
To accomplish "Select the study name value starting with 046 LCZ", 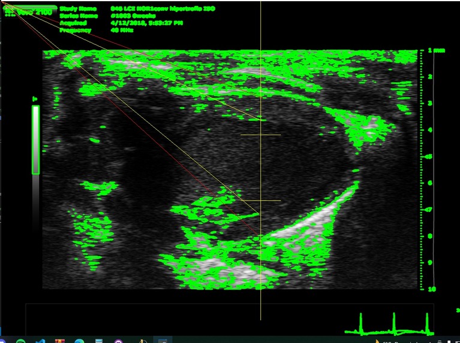I will point(163,9).
